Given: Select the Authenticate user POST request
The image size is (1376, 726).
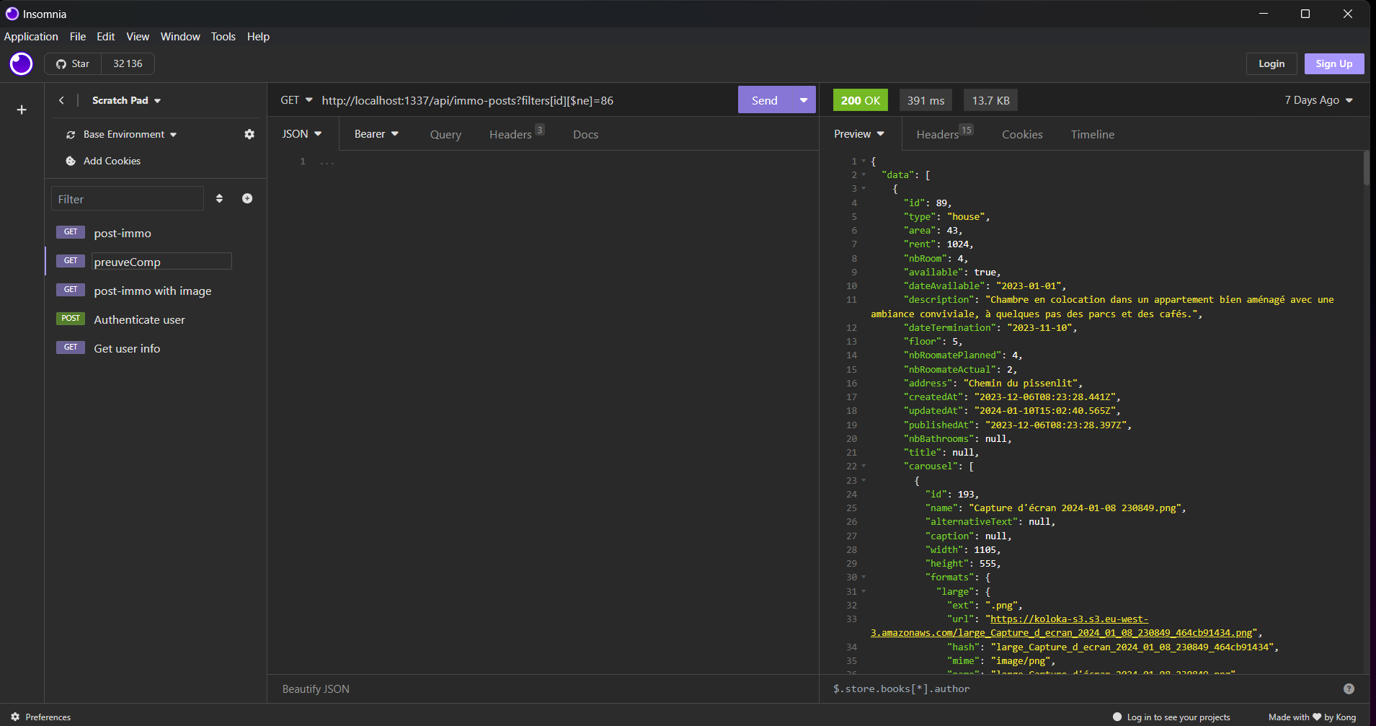Looking at the screenshot, I should click(x=139, y=319).
